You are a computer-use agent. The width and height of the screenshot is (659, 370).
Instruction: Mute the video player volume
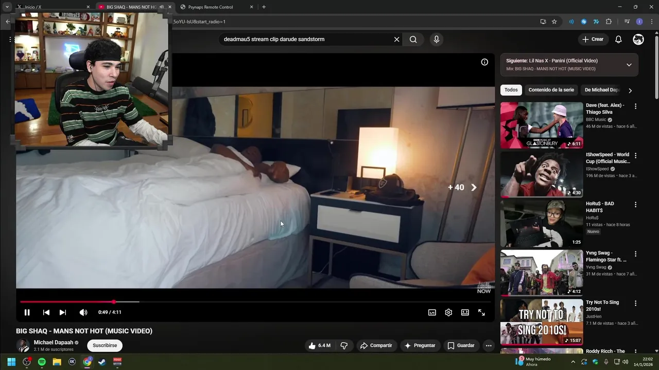point(83,312)
